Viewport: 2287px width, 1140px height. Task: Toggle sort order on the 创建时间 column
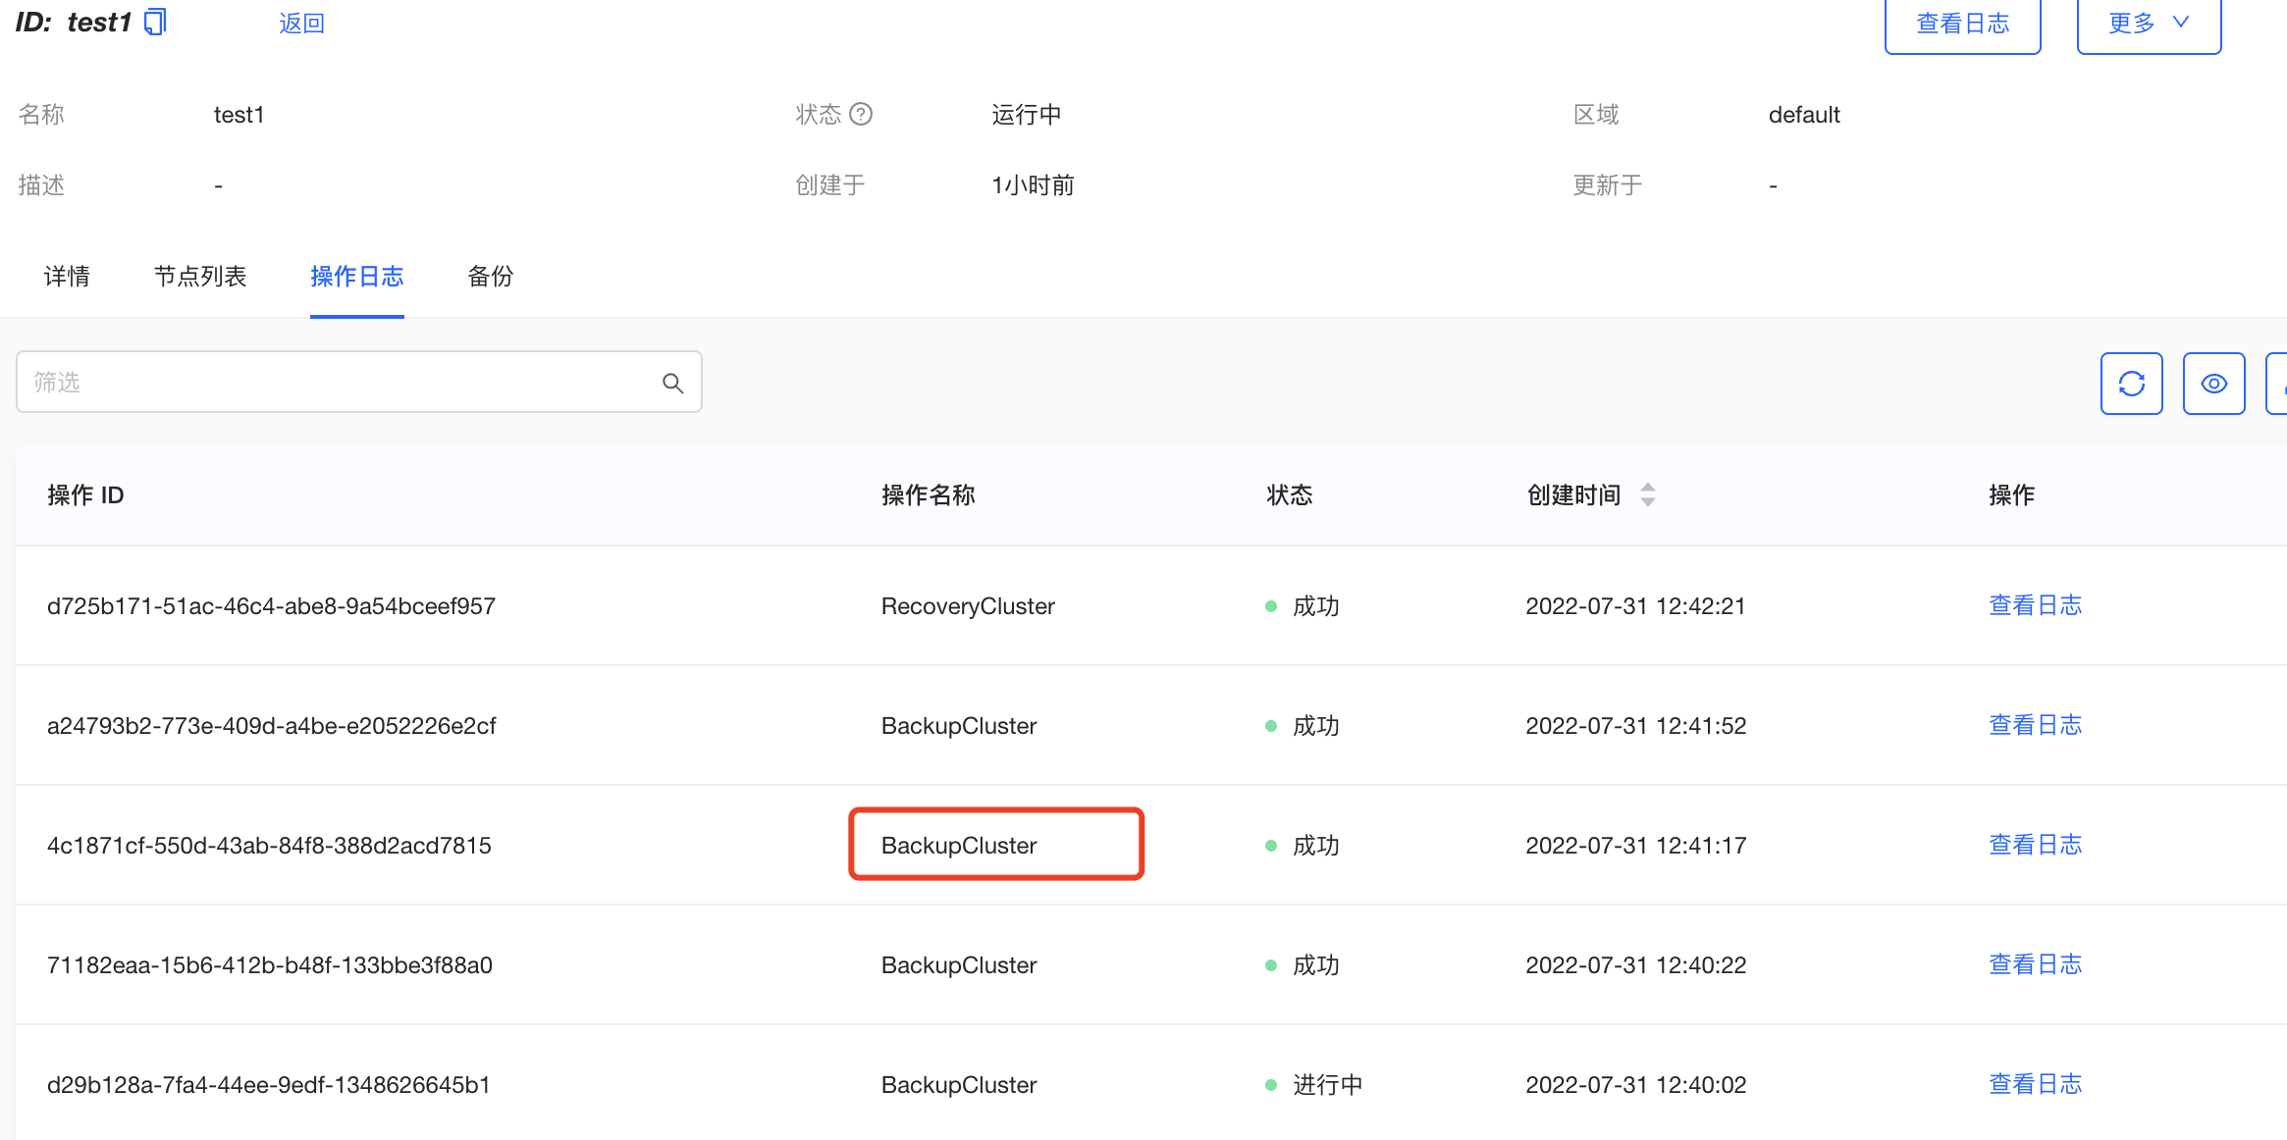tap(1648, 495)
